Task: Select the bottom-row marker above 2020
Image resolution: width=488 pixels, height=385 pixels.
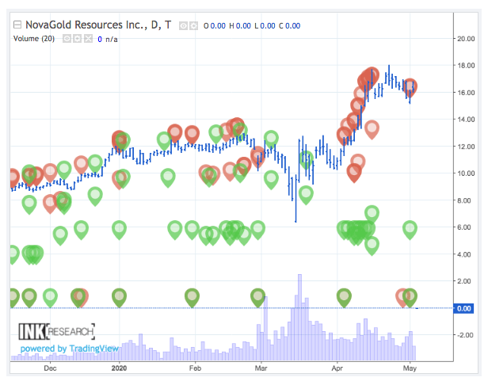Action: pos(119,298)
